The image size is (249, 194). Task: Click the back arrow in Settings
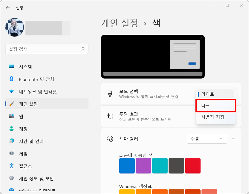pyautogui.click(x=8, y=8)
